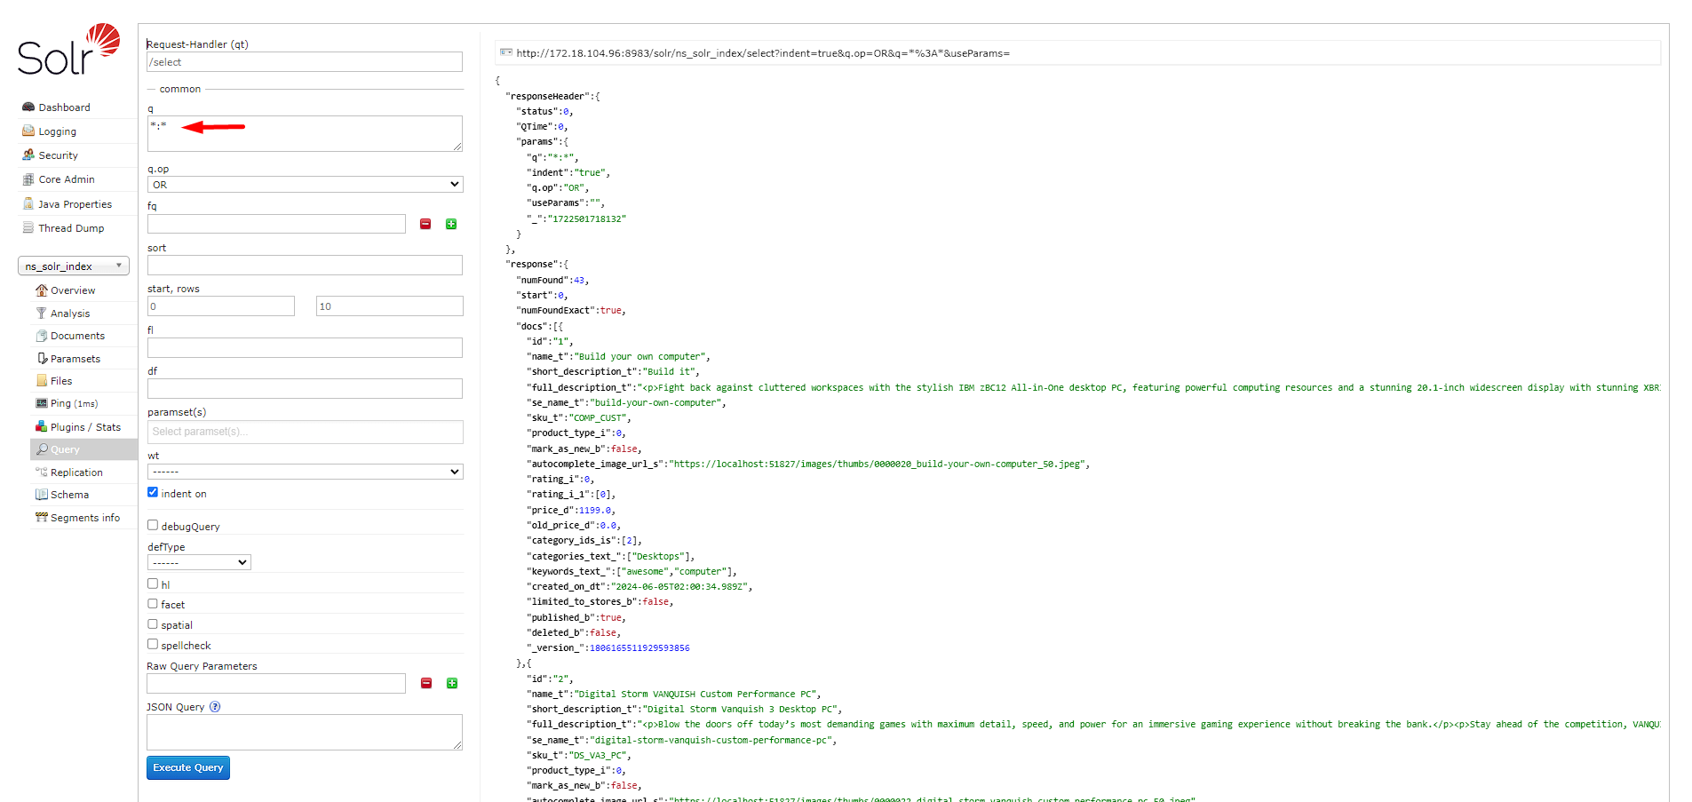
Task: Open the Dashboard icon in sidebar
Action: tap(28, 107)
